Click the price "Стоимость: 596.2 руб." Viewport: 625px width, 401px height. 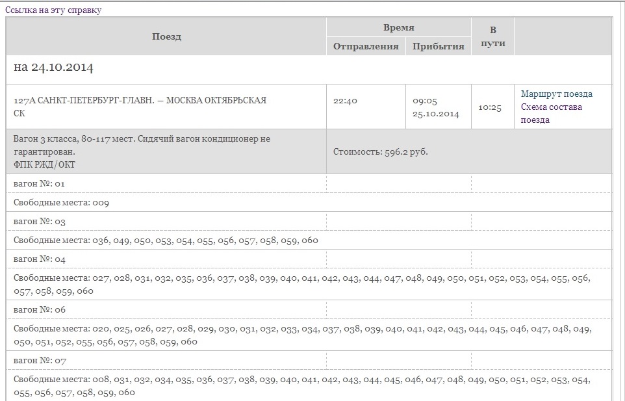point(381,151)
